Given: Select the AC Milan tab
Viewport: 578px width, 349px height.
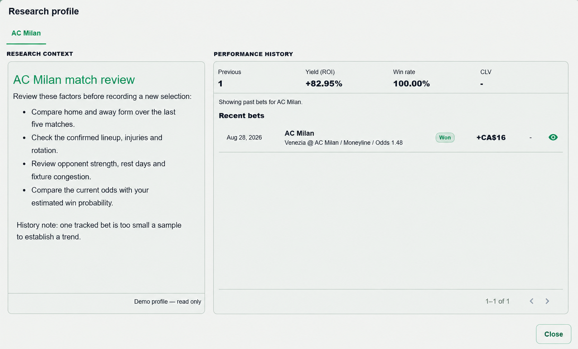Looking at the screenshot, I should click(26, 33).
